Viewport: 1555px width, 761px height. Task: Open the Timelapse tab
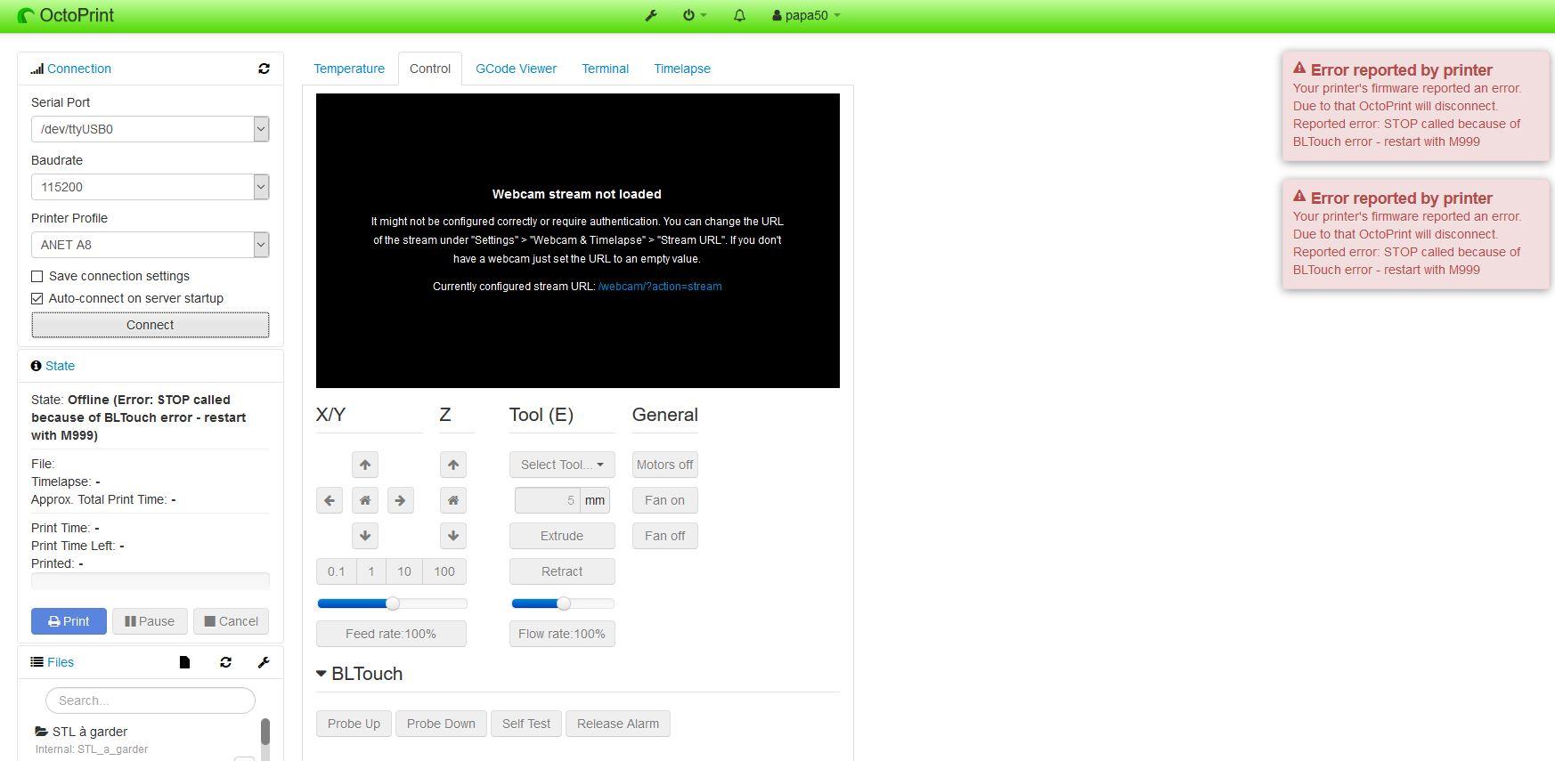click(682, 69)
